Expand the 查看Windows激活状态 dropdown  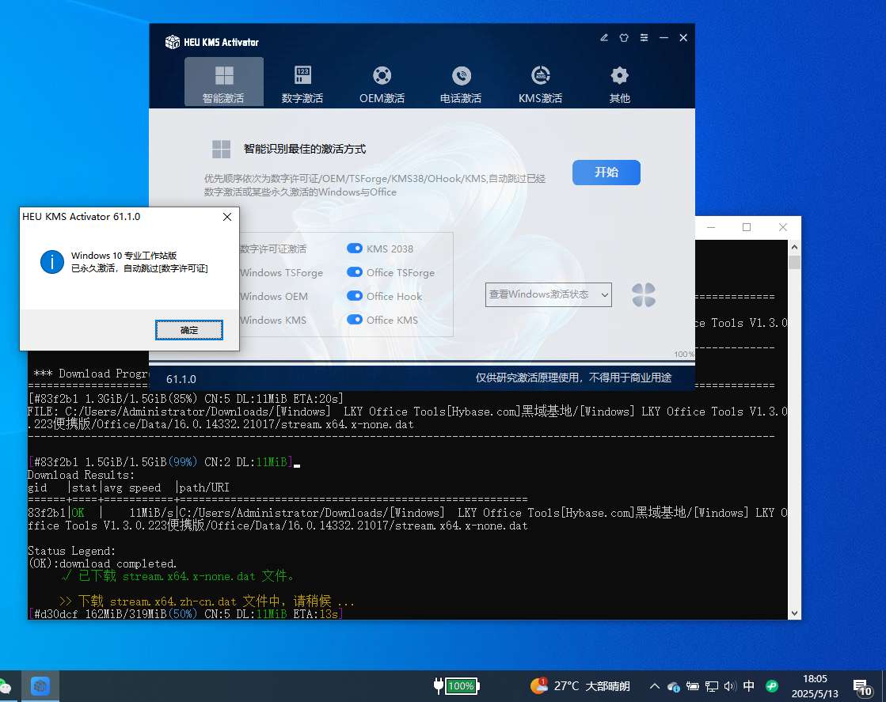pos(548,294)
